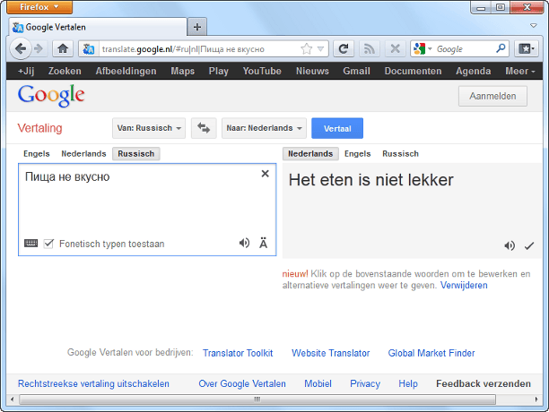Click the Aanmelden sign-in button

pos(492,96)
